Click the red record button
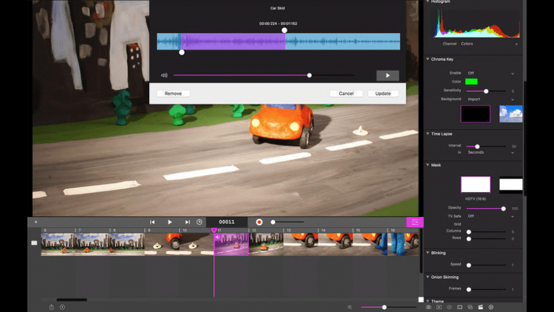This screenshot has height=312, width=554. (259, 222)
